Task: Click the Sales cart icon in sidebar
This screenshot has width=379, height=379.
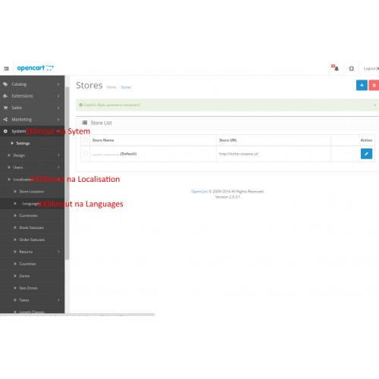Action: pyautogui.click(x=5, y=108)
